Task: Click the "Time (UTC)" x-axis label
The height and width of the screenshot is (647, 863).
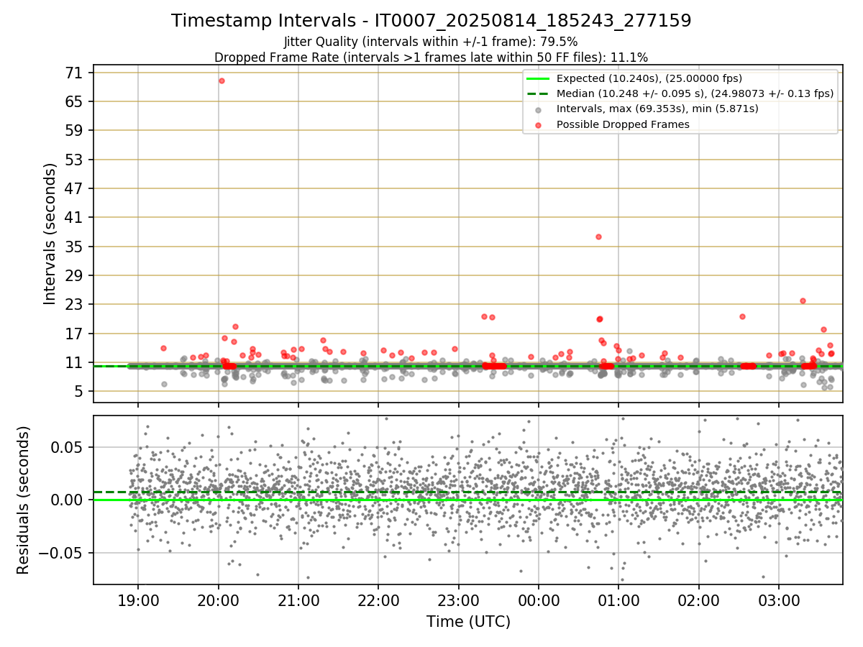Action: (x=468, y=622)
